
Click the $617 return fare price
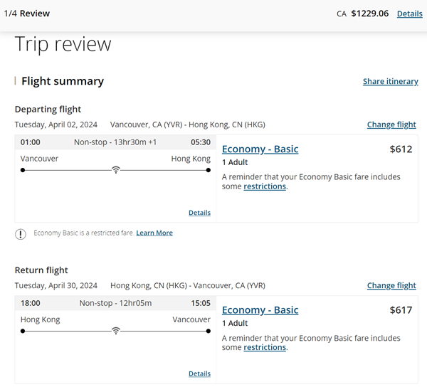[401, 310]
